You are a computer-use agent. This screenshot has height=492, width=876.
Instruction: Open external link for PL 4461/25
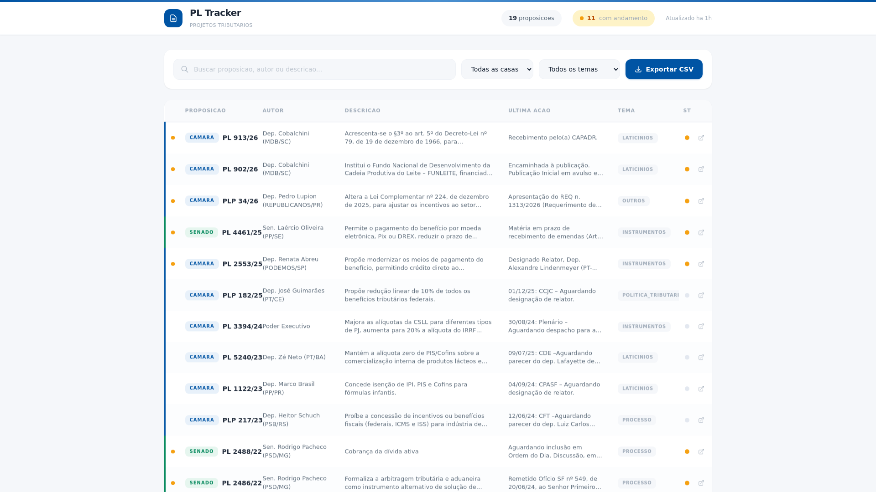click(x=701, y=232)
